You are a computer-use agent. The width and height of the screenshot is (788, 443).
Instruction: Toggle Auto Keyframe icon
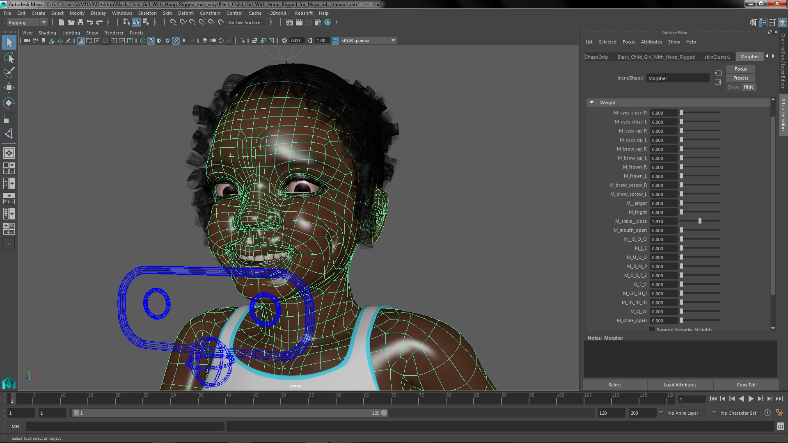767,413
